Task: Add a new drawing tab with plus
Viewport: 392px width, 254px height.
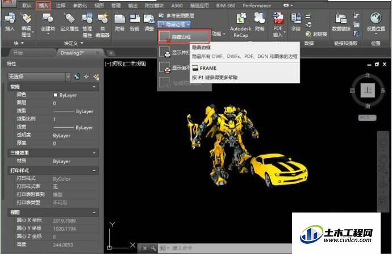Action: coord(111,53)
